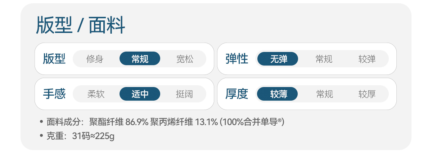Click the 克重 31码≈225g text line
432x154 pixels.
tap(81, 136)
